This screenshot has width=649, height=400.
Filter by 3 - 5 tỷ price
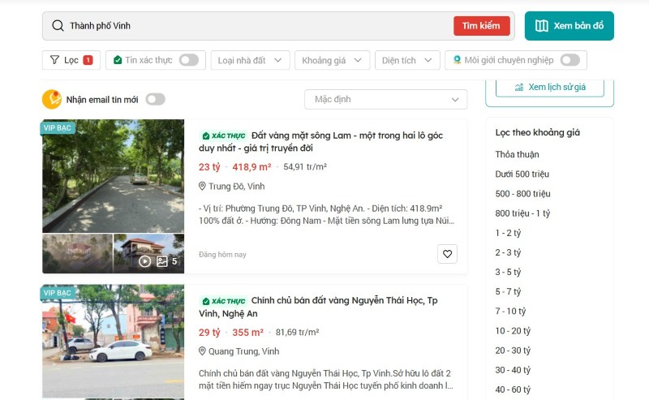[508, 272]
